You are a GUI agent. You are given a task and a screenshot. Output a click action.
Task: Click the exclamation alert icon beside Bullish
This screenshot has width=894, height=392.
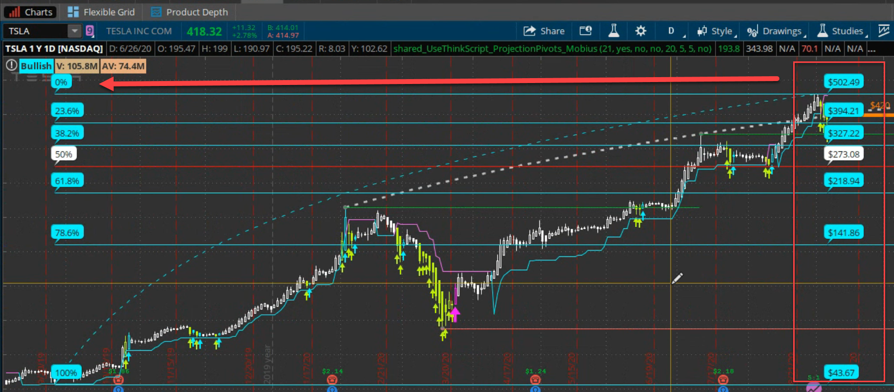click(x=11, y=65)
